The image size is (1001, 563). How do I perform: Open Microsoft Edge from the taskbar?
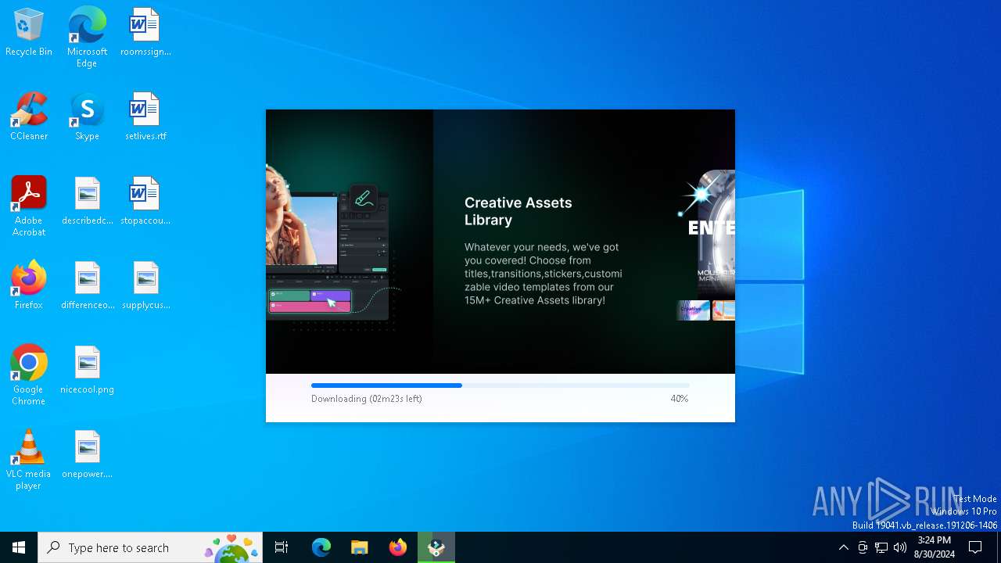pyautogui.click(x=321, y=547)
